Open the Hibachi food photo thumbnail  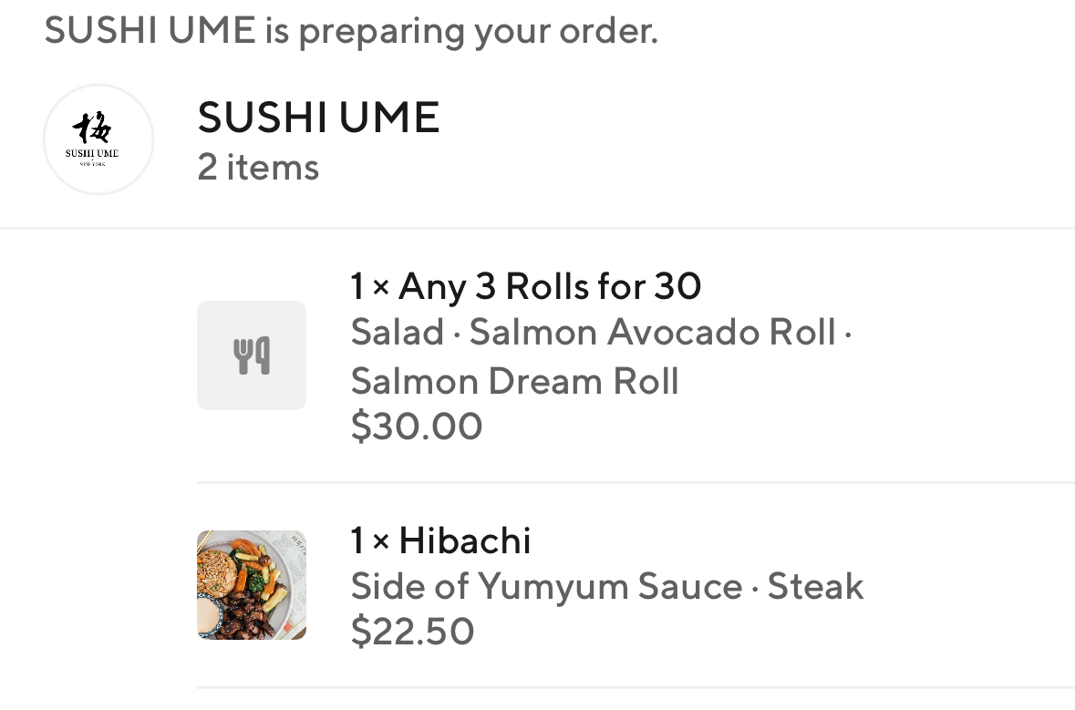[x=252, y=585]
